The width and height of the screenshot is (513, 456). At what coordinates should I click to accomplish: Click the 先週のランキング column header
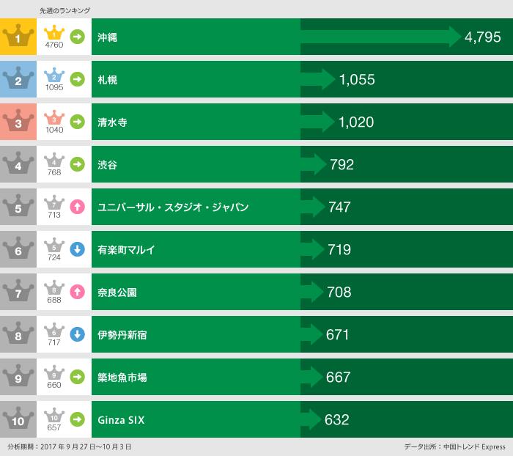point(64,11)
